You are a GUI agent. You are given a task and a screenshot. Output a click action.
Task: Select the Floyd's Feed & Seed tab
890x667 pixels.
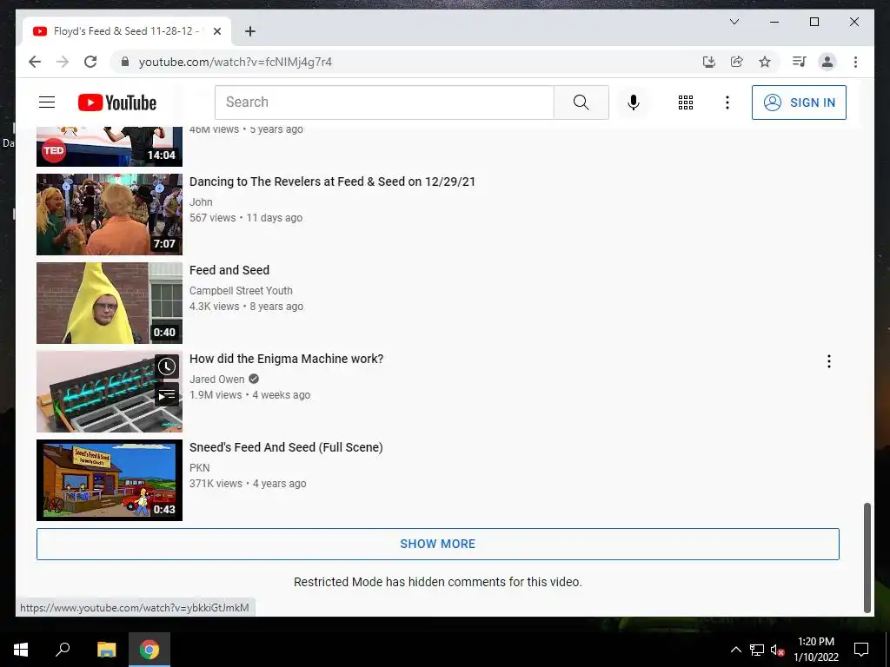click(x=127, y=31)
